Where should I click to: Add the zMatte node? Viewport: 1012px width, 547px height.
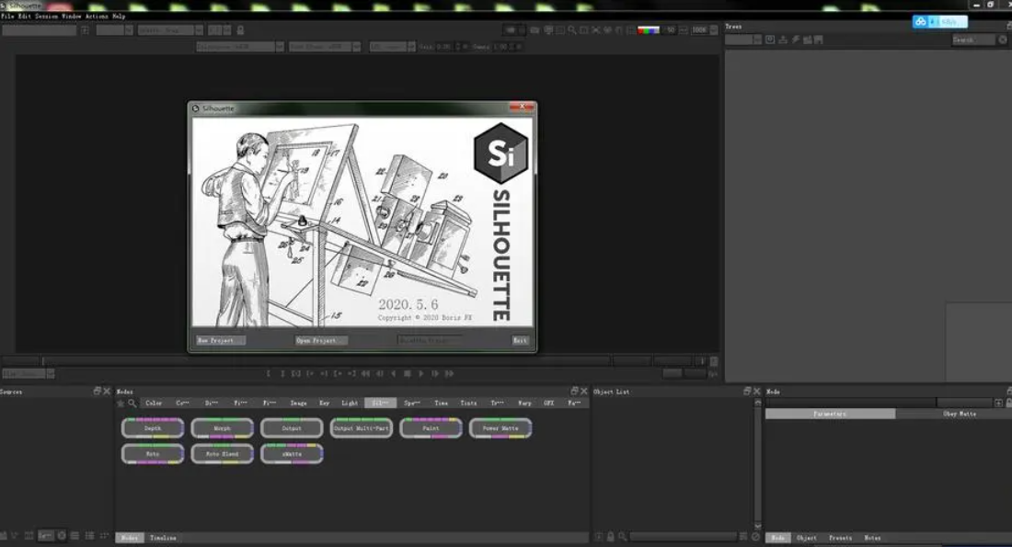(292, 454)
